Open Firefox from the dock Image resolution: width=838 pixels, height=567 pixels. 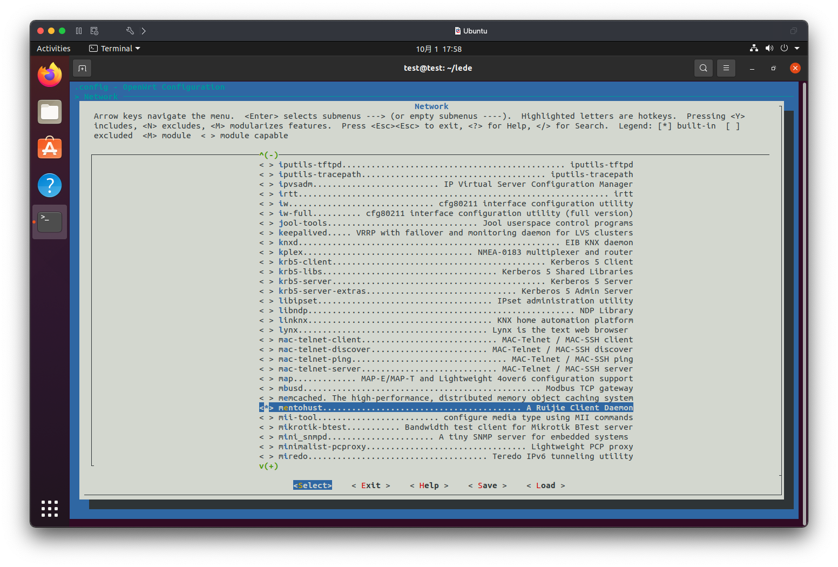tap(50, 75)
